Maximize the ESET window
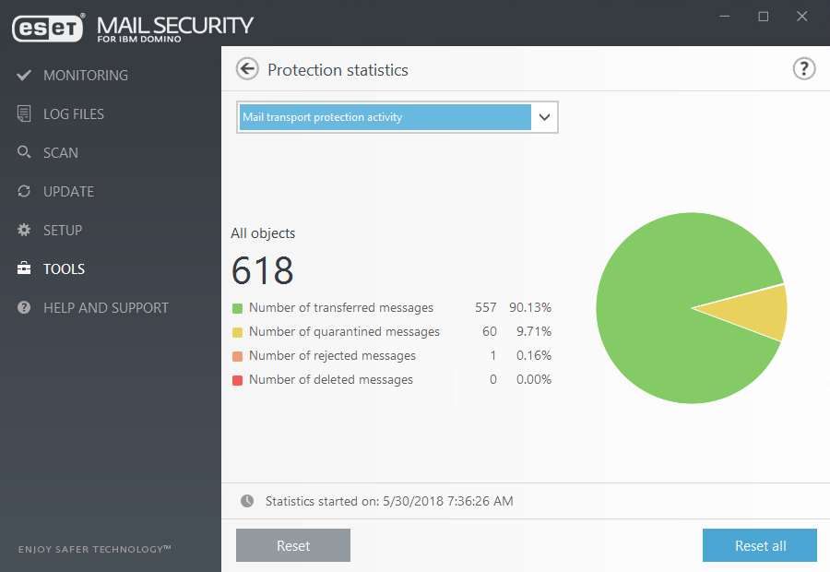The height and width of the screenshot is (572, 830). coord(764,17)
